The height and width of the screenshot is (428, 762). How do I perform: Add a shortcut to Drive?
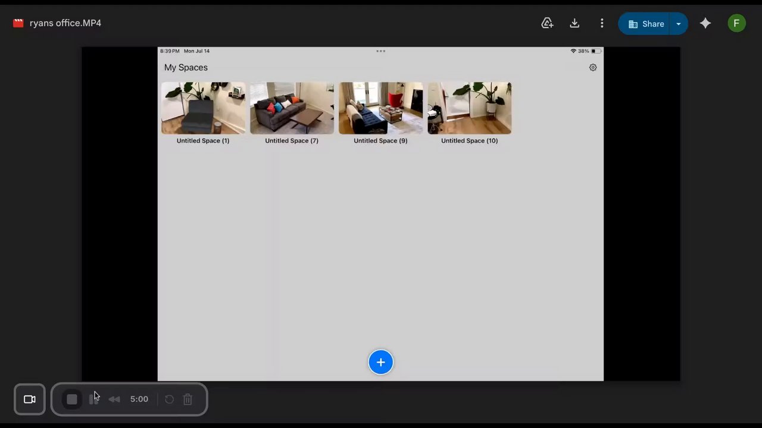(547, 23)
